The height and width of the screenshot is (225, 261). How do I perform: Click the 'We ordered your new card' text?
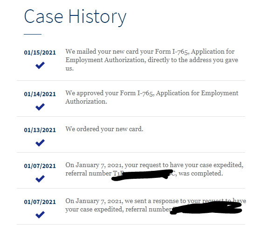tap(104, 129)
